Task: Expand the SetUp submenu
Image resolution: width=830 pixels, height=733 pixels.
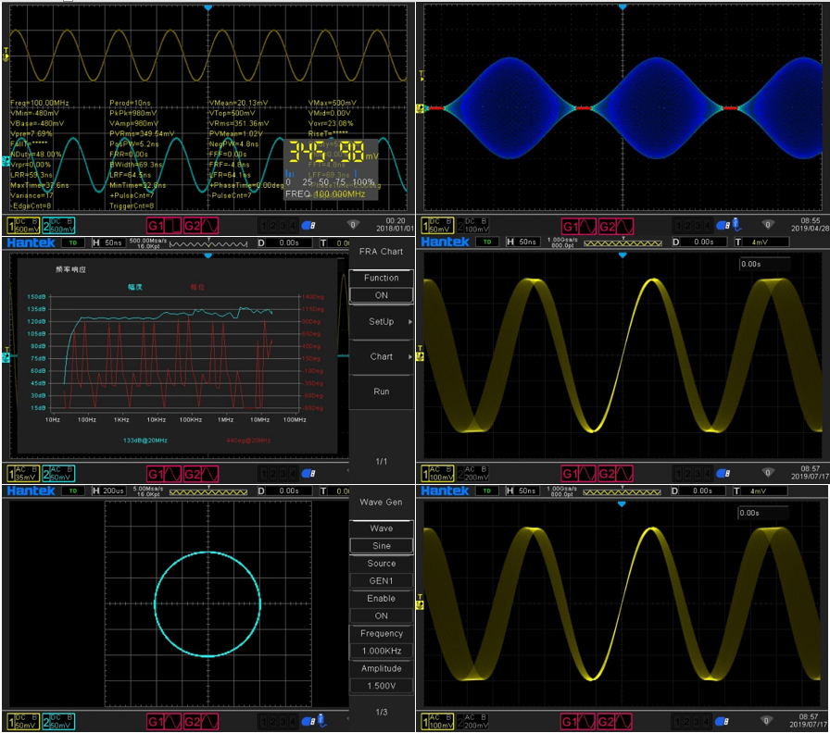Action: [381, 322]
